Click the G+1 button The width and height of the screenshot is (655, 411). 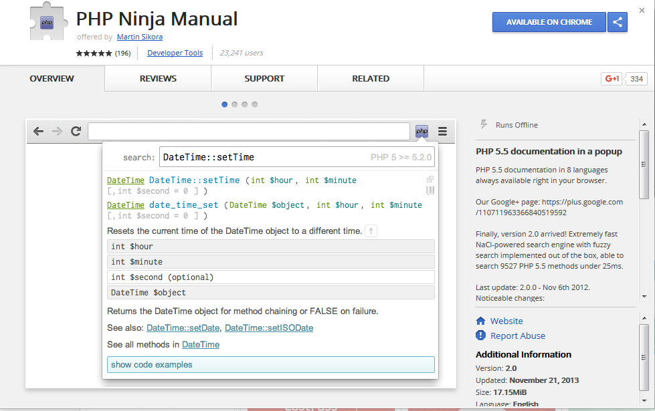pyautogui.click(x=612, y=78)
